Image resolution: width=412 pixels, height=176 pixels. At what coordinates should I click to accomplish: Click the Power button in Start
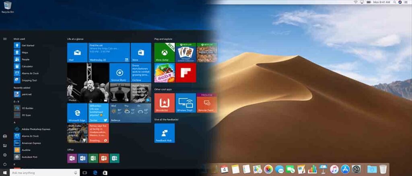pyautogui.click(x=5, y=164)
